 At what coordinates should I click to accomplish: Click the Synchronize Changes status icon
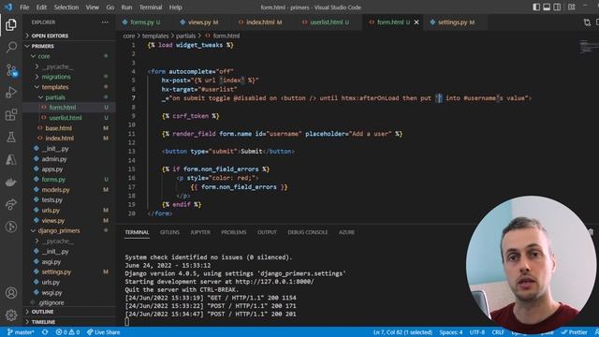pyautogui.click(x=45, y=332)
